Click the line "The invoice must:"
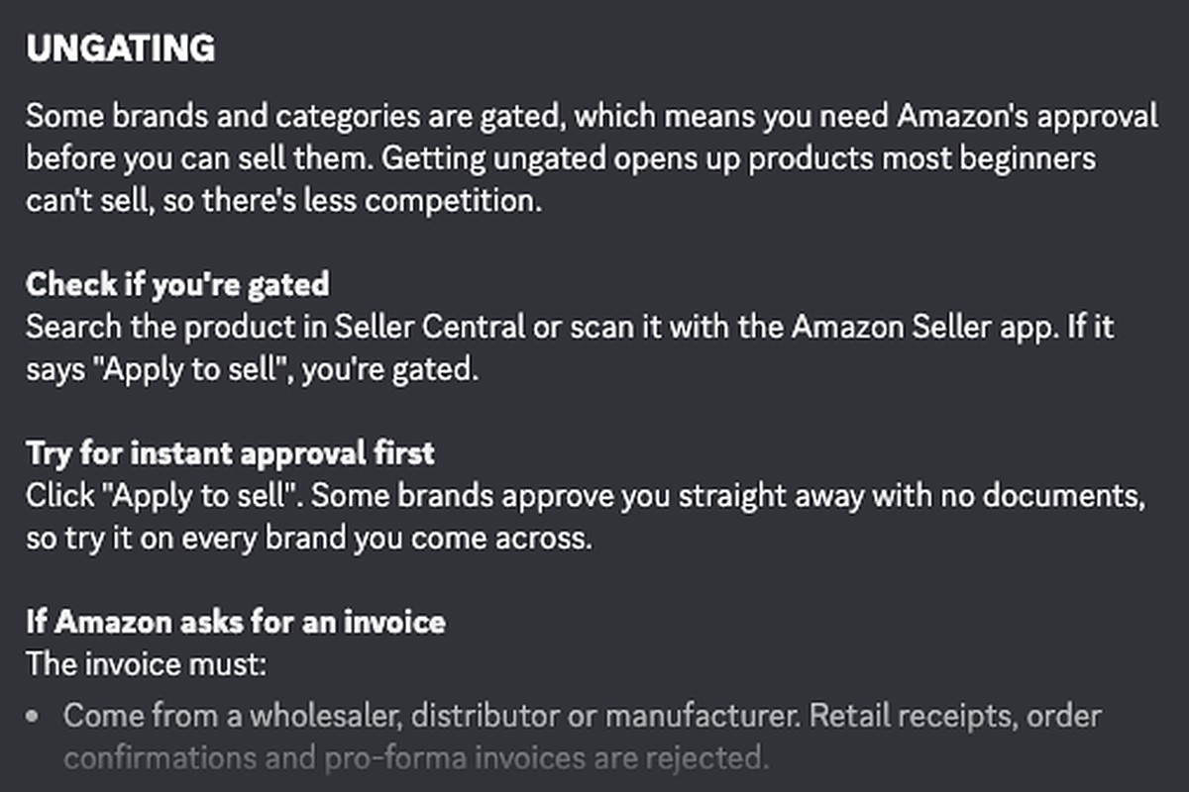This screenshot has height=792, width=1189. [x=147, y=662]
